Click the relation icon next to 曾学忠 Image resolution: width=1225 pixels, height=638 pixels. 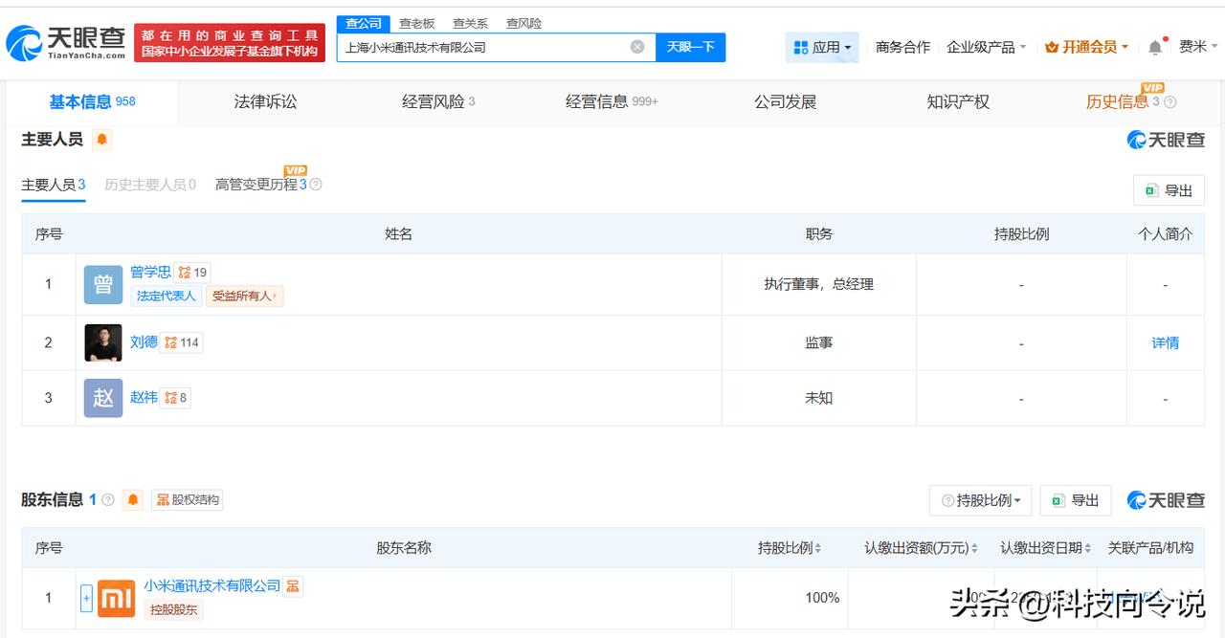pos(185,273)
